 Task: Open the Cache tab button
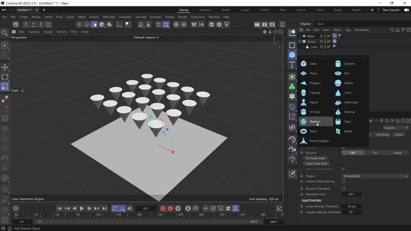pos(398,135)
